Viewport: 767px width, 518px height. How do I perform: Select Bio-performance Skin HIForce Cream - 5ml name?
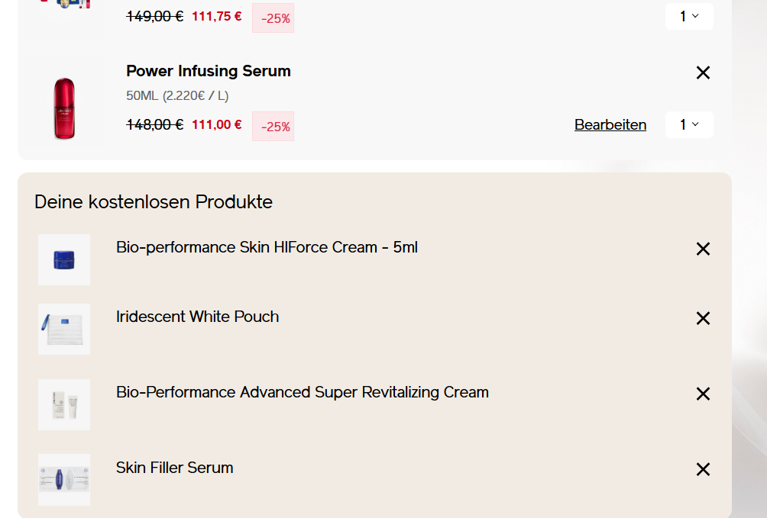[267, 247]
